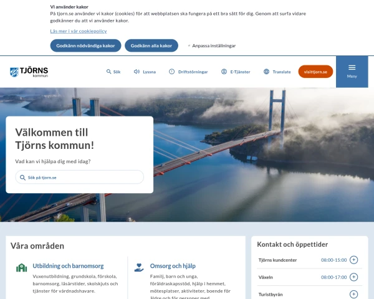Image resolution: width=374 pixels, height=299 pixels.
Task: Expand Tjörns kundcenter opening hours
Action: [x=353, y=260]
